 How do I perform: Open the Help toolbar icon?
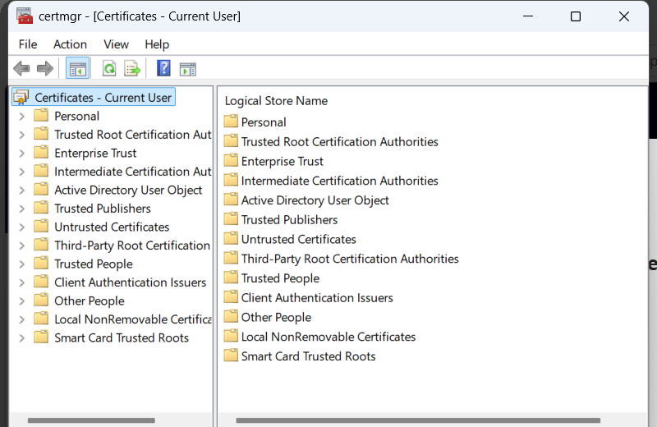coord(163,68)
